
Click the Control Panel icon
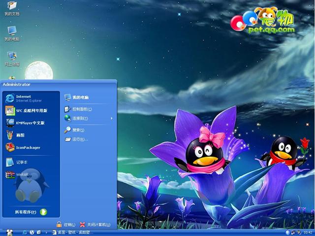[67, 109]
